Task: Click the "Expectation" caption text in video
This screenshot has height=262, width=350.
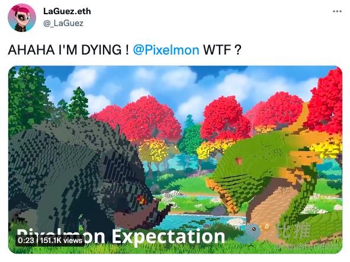Action: click(x=168, y=237)
